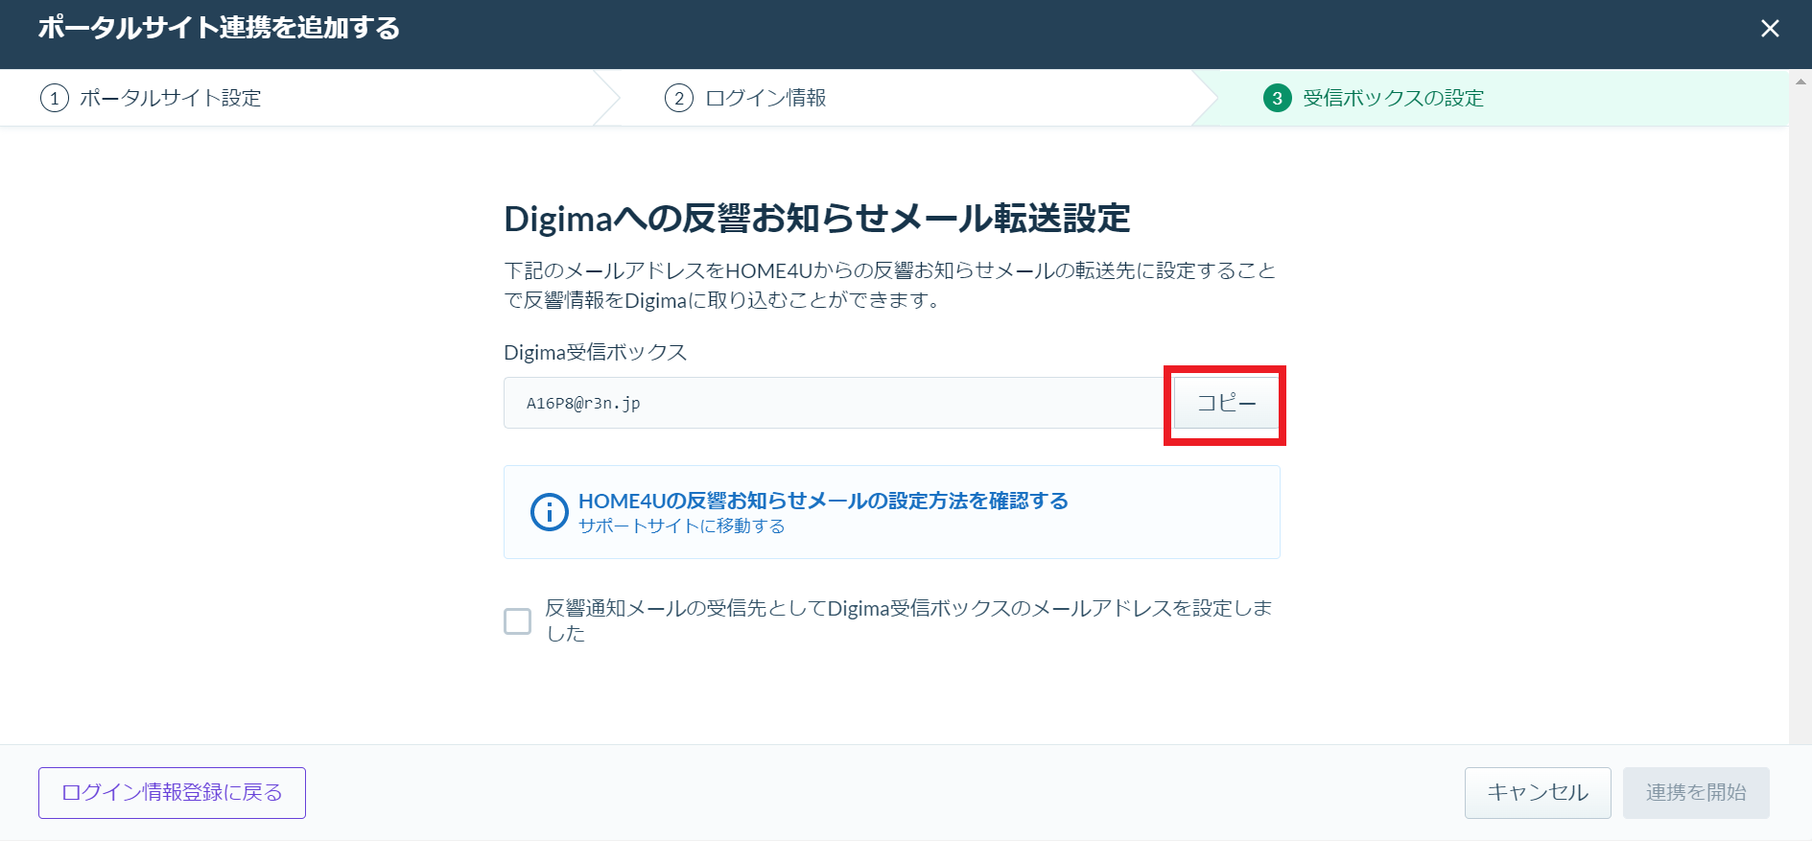Go to step 1 ポータルサイト設定
Image resolution: width=1812 pixels, height=841 pixels.
point(151,98)
